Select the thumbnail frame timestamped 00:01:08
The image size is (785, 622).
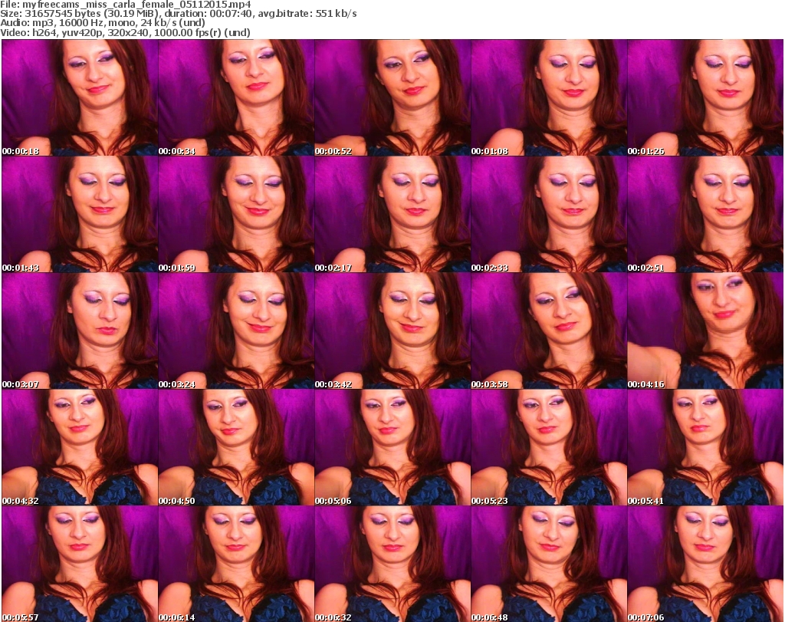coord(549,97)
